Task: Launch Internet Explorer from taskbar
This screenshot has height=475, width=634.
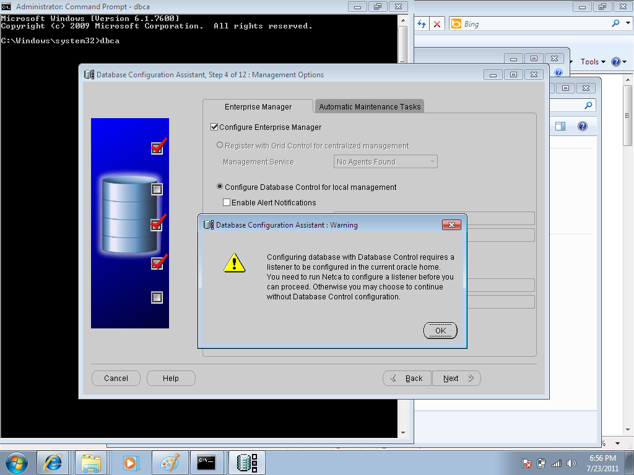Action: 53,463
